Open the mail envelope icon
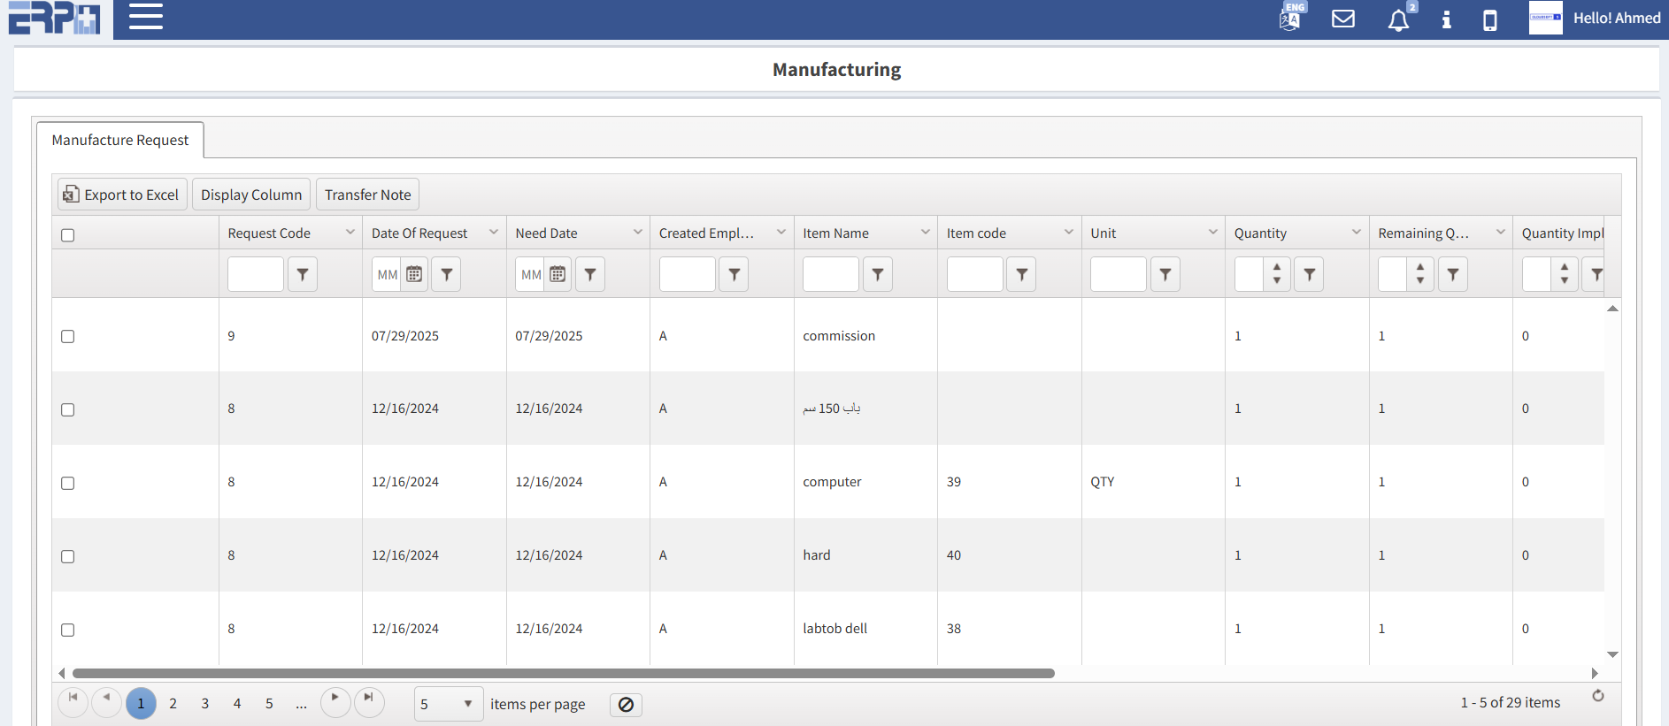Image resolution: width=1669 pixels, height=726 pixels. 1342,19
